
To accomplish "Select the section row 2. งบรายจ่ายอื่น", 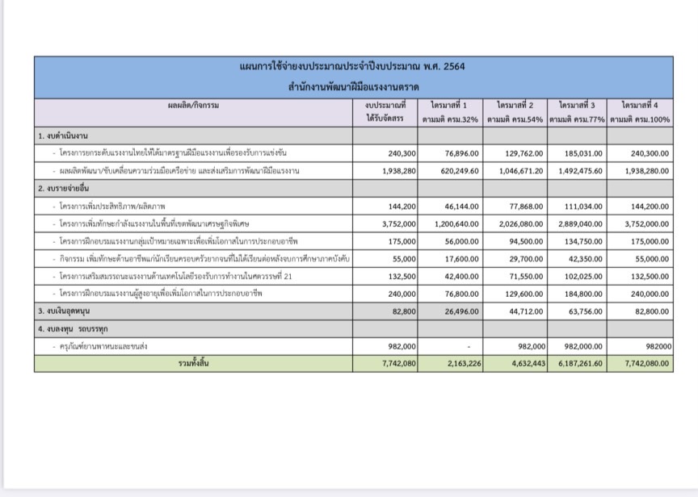I will [x=65, y=187].
